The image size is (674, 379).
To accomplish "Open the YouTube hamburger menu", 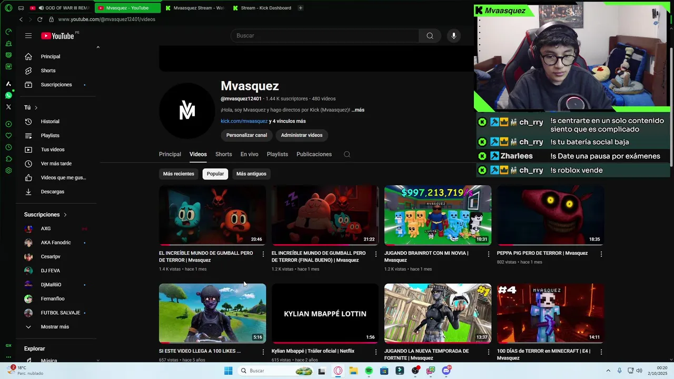I will (x=28, y=36).
